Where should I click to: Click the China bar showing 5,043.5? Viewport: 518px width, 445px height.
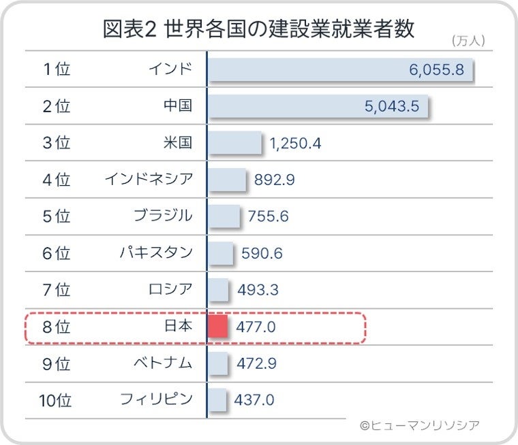click(317, 106)
